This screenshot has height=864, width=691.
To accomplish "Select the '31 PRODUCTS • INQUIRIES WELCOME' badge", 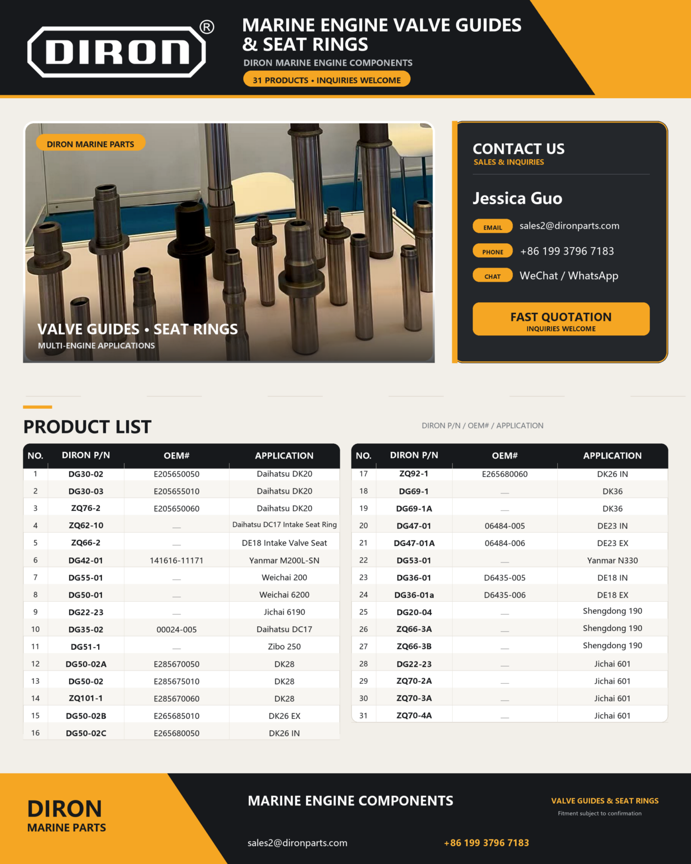I will 327,80.
